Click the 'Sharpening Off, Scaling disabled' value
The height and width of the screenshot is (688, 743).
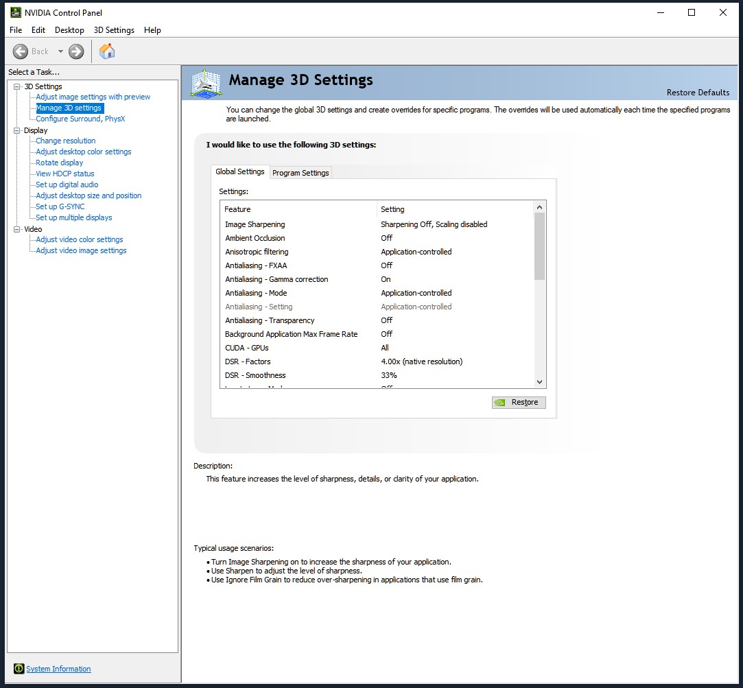click(434, 224)
